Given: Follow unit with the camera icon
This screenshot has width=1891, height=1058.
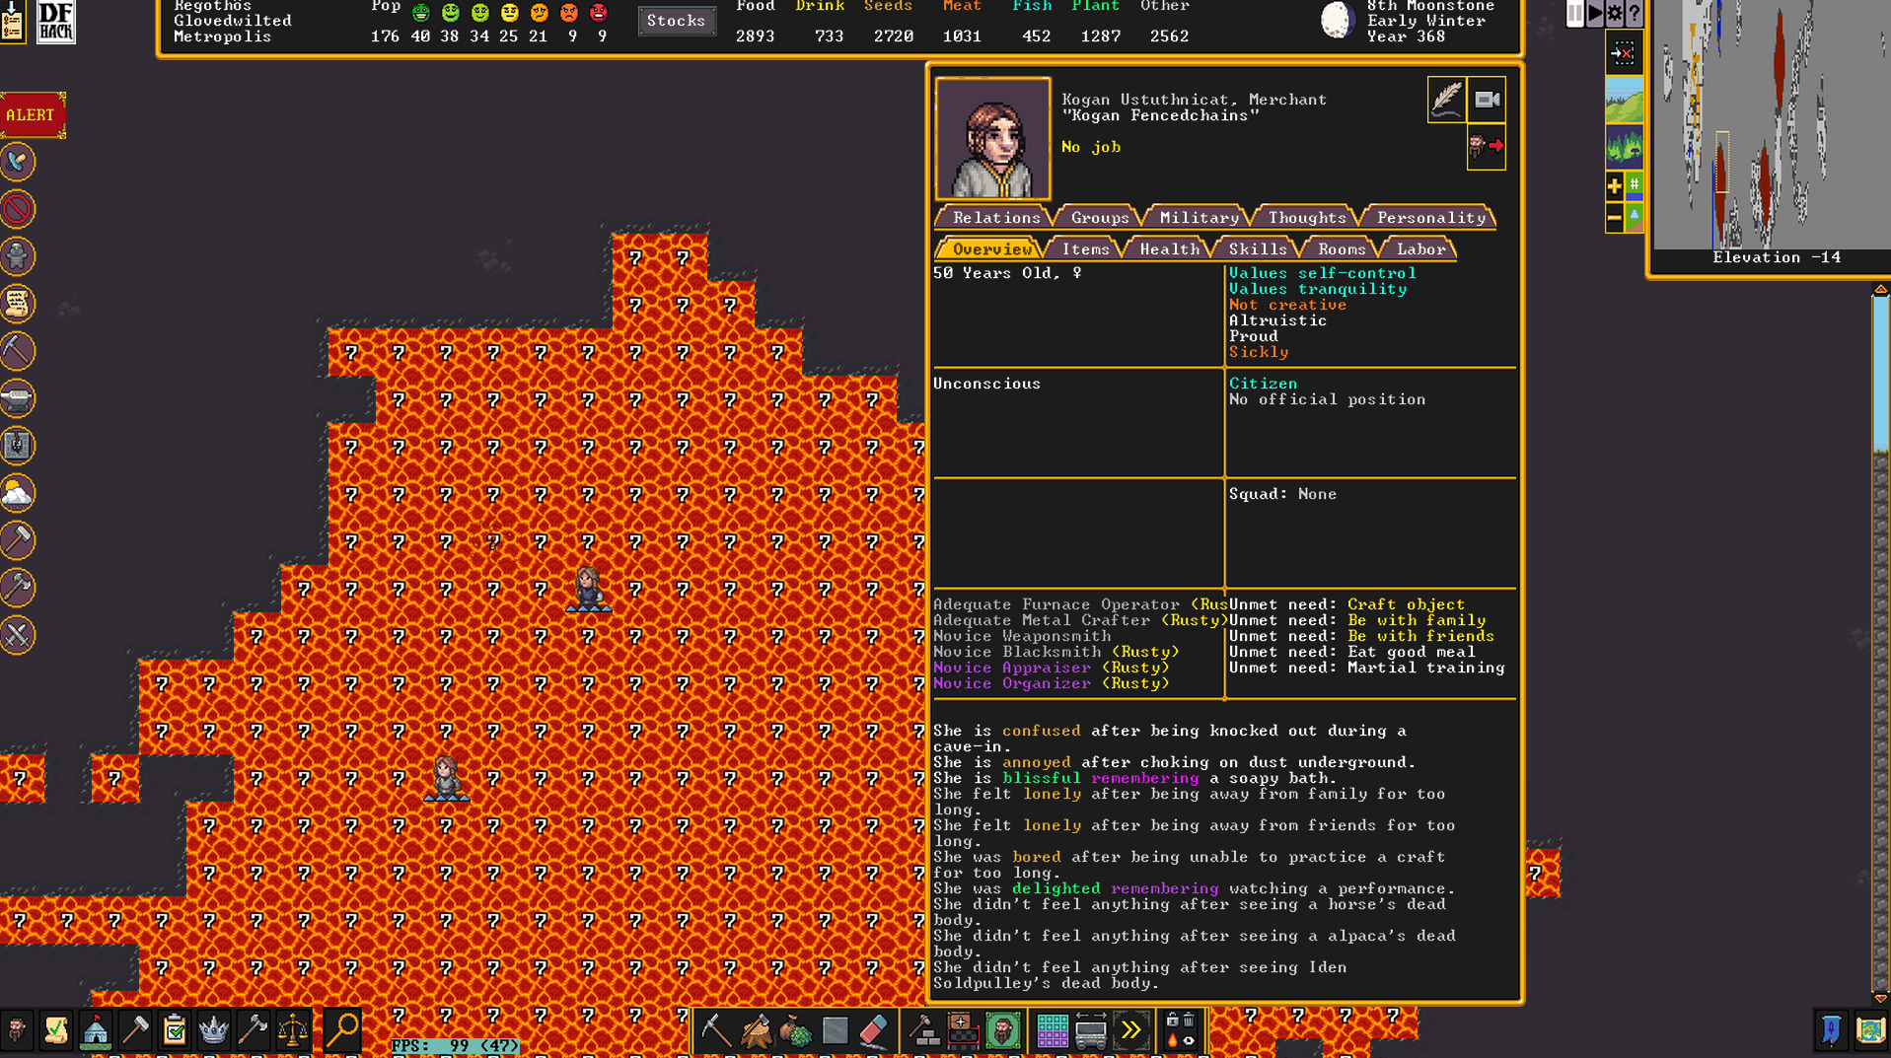Looking at the screenshot, I should 1487,100.
